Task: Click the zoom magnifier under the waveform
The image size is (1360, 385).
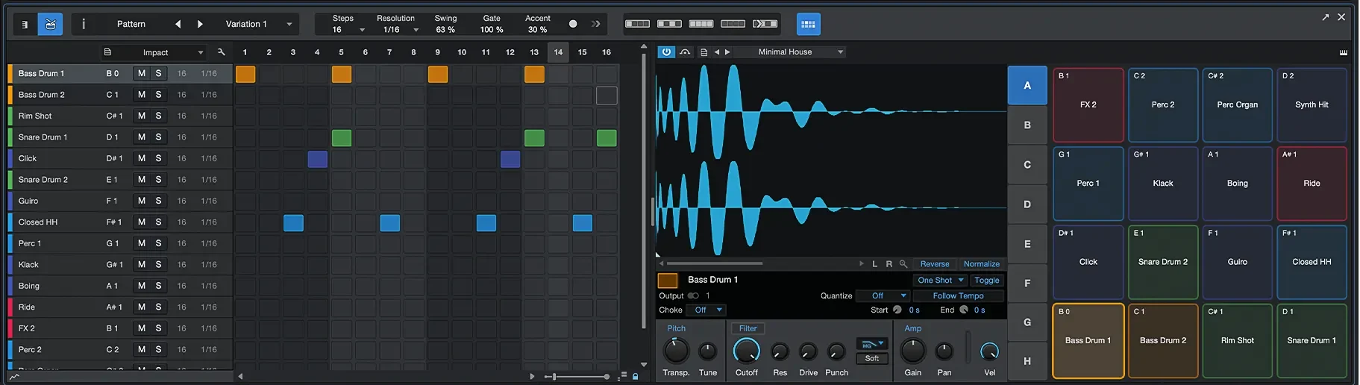Action: click(903, 264)
